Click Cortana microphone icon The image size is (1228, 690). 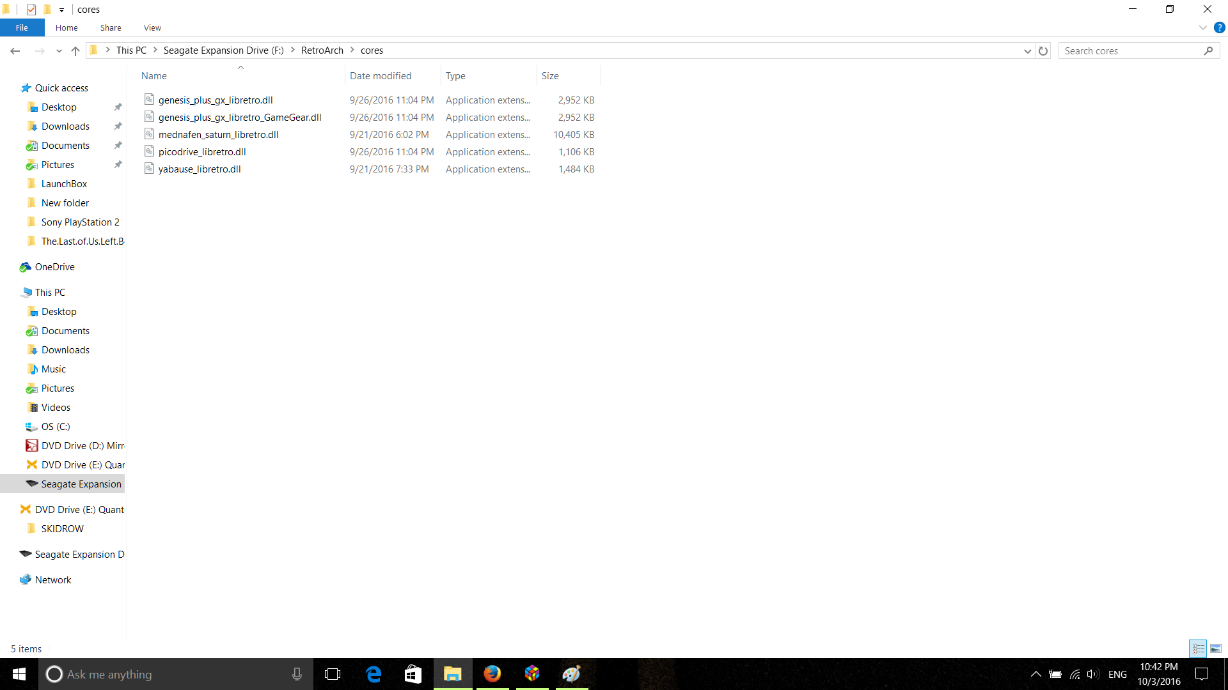pyautogui.click(x=297, y=674)
